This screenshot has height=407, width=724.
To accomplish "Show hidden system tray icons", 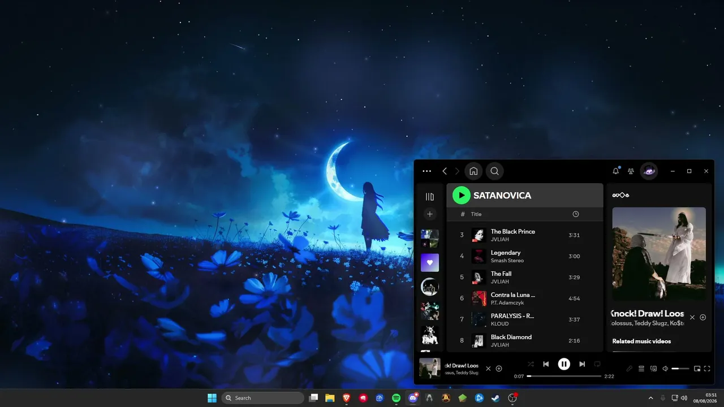I will 650,398.
